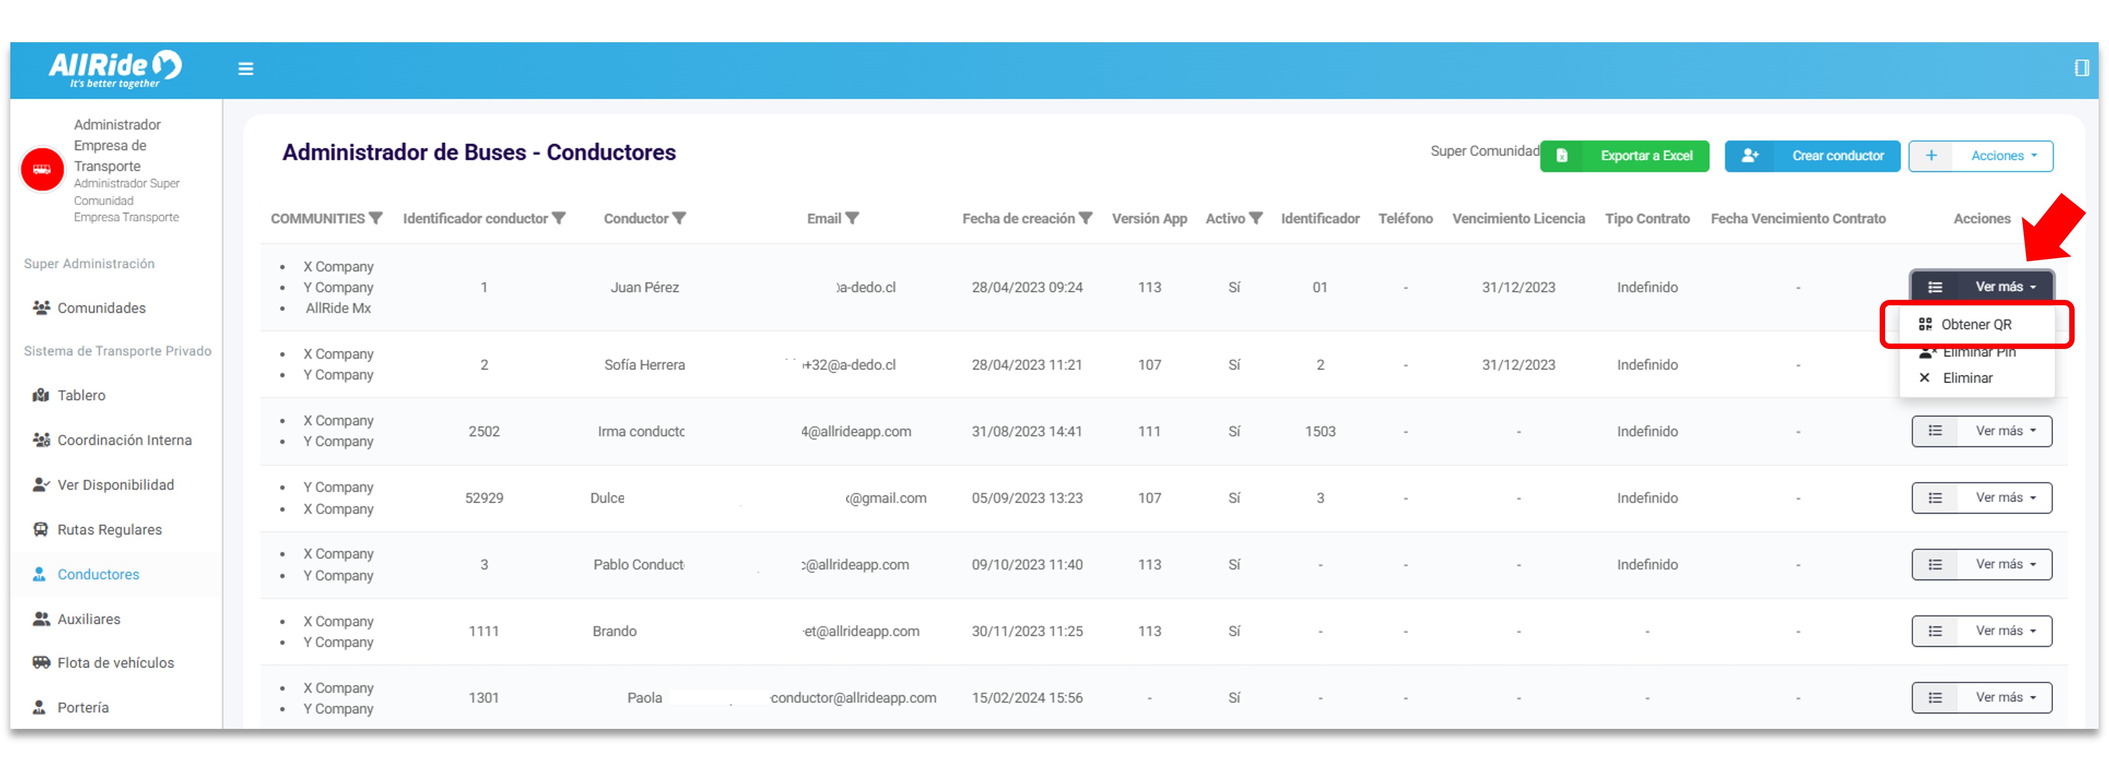Filter the COMMUNITIES column
The image size is (2109, 775).
click(376, 218)
